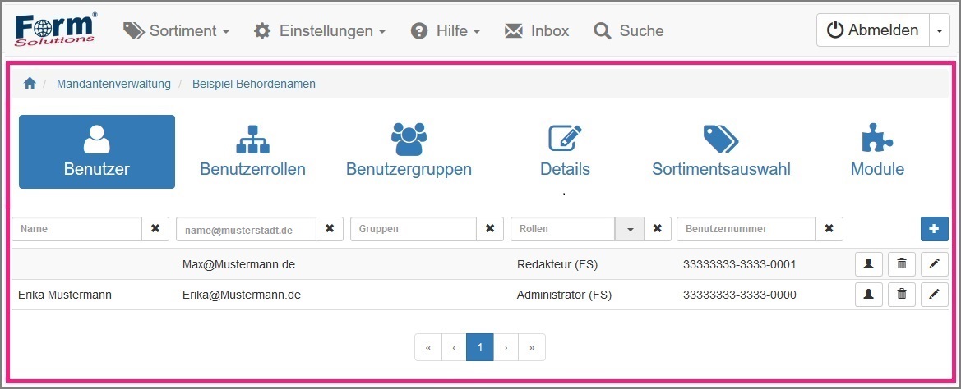Clear the Benutzernummer filter
Viewport: 961px width, 389px height.
829,229
